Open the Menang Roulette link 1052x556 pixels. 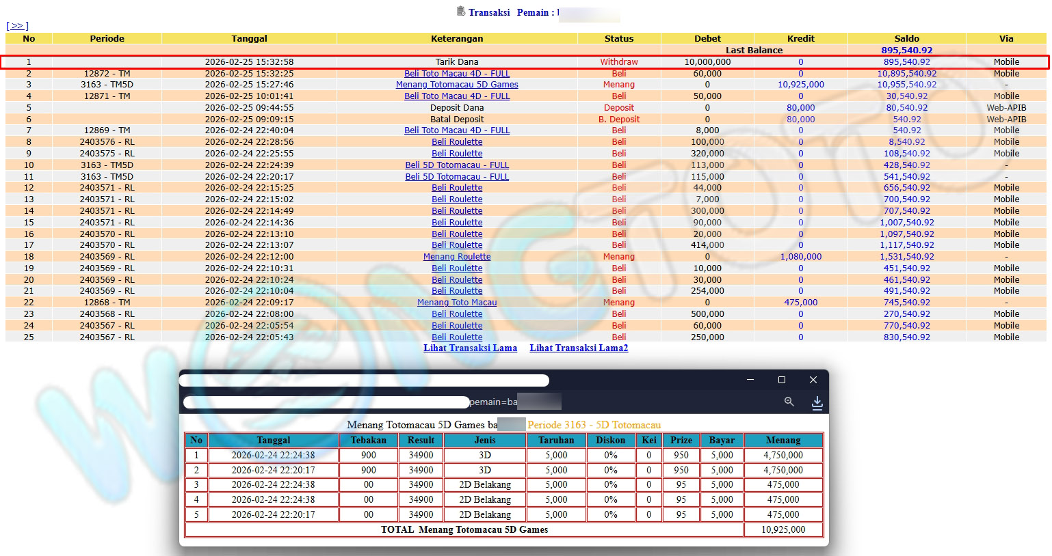(457, 257)
